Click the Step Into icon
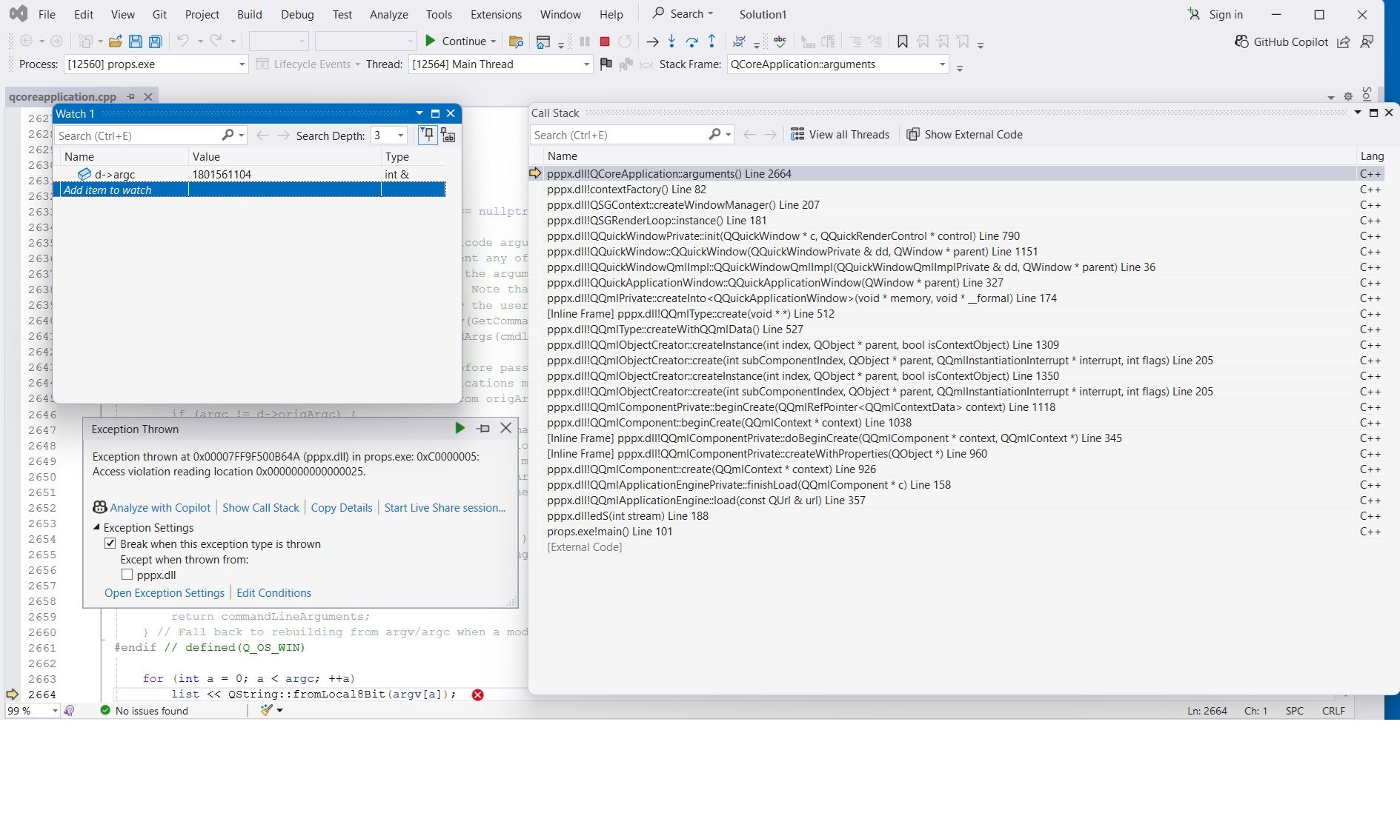The height and width of the screenshot is (833, 1400). click(x=671, y=41)
